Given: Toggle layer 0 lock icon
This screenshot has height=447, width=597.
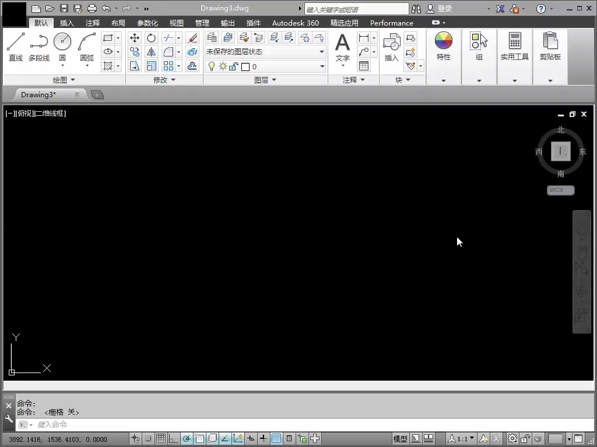Looking at the screenshot, I should pyautogui.click(x=233, y=66).
